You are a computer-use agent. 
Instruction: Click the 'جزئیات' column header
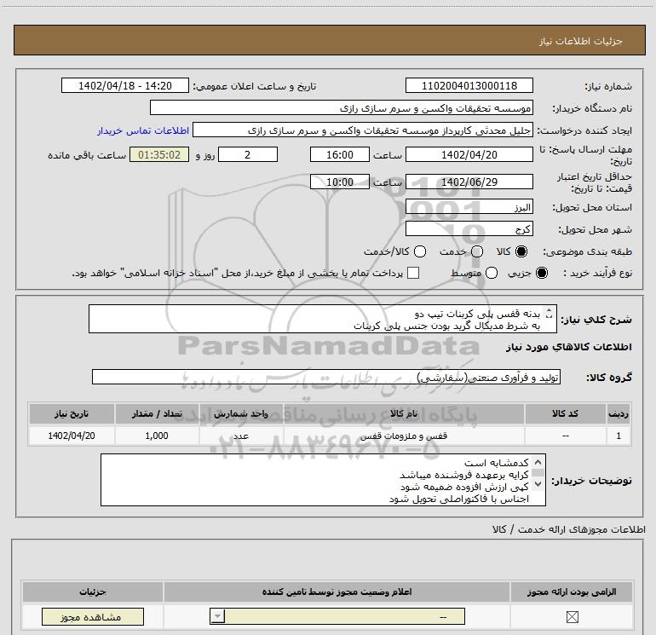click(93, 592)
